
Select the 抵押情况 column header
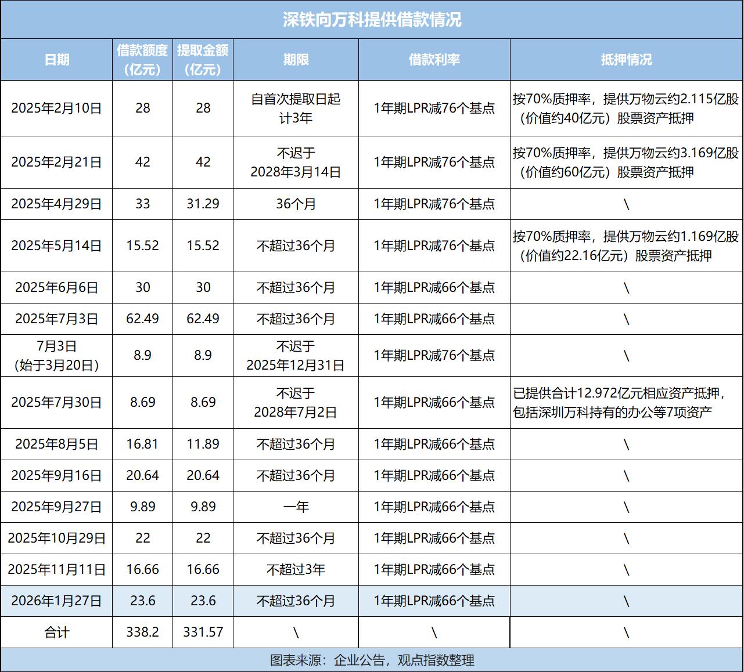coord(626,59)
